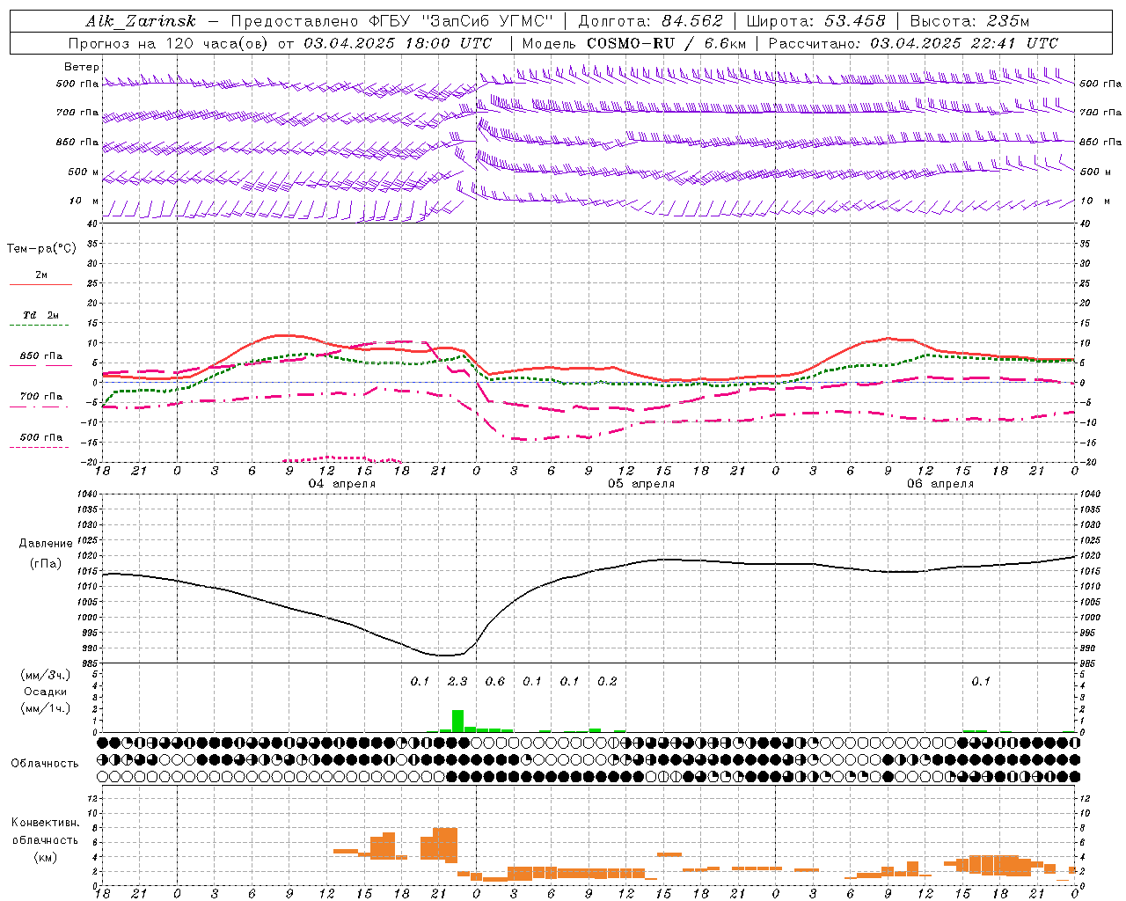The height and width of the screenshot is (901, 1126).
Task: Click the model name COSMO-RU / 6.6км
Action: click(667, 43)
